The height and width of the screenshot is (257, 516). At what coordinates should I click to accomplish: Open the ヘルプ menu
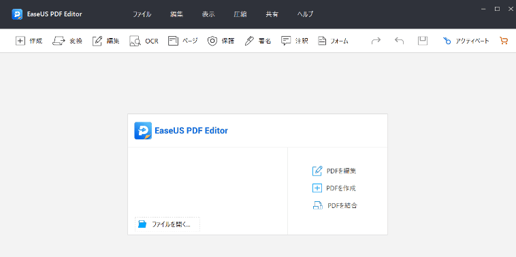pyautogui.click(x=306, y=14)
